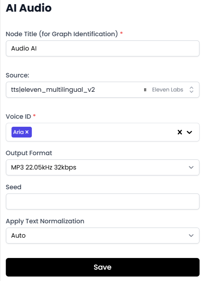The image size is (203, 281).
Task: Click the AI Audio heading
Action: pos(29,8)
